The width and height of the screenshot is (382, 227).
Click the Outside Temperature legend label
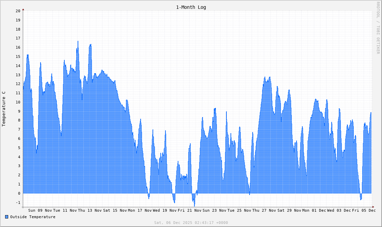[x=33, y=217]
